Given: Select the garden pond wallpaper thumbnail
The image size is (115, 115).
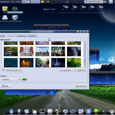Looking at the screenshot, I should point(11,51).
